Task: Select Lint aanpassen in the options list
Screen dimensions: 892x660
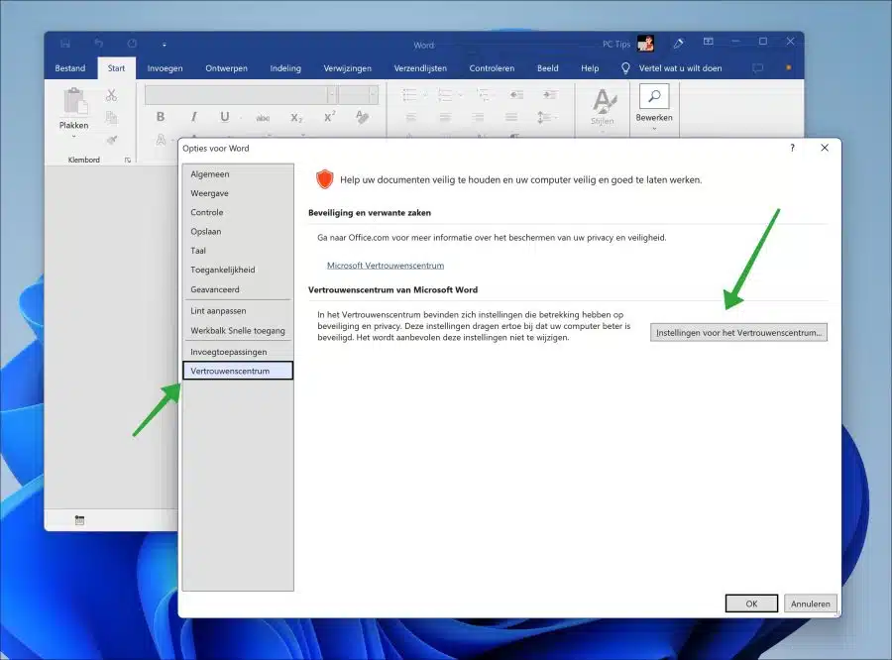Action: point(238,311)
